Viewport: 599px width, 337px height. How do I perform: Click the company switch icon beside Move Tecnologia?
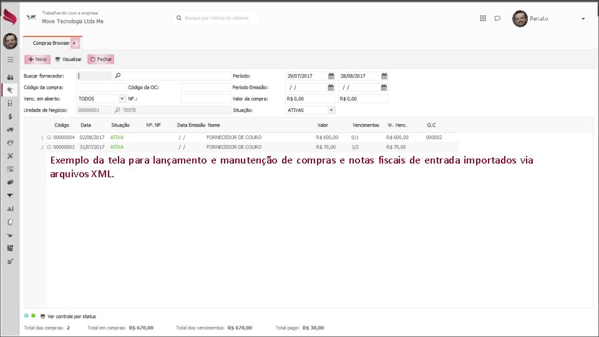point(31,17)
